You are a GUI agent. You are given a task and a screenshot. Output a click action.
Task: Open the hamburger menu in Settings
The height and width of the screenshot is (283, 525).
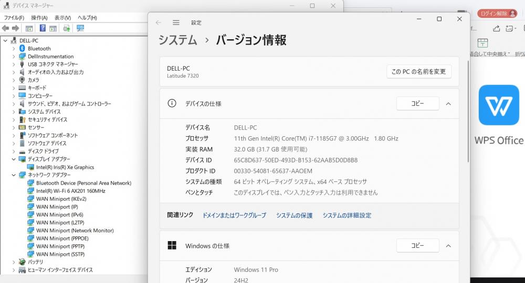(176, 23)
